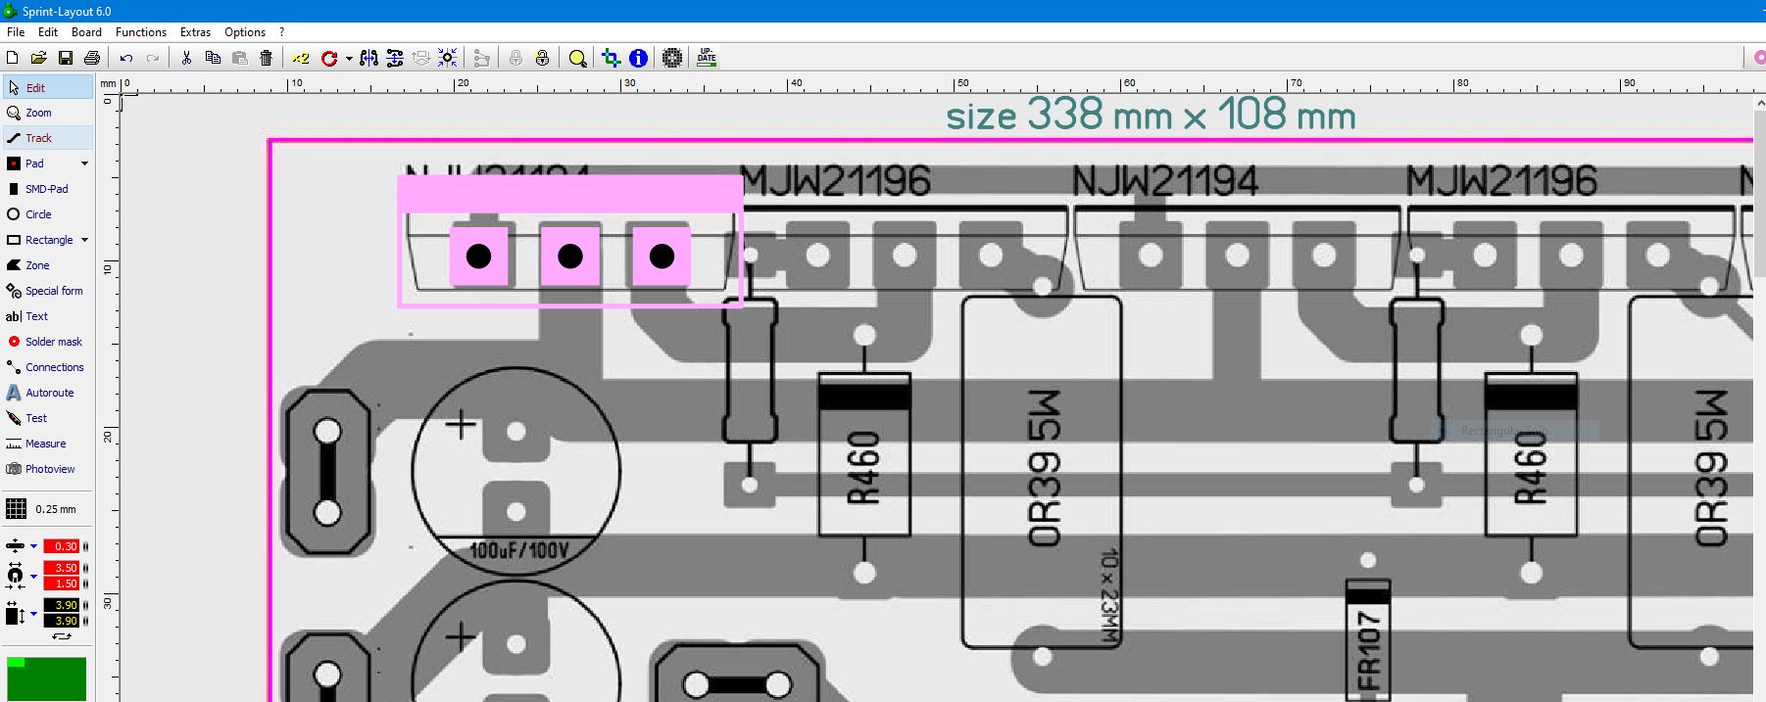Select the Zoom tool in sidebar
The image size is (1766, 702).
click(48, 113)
